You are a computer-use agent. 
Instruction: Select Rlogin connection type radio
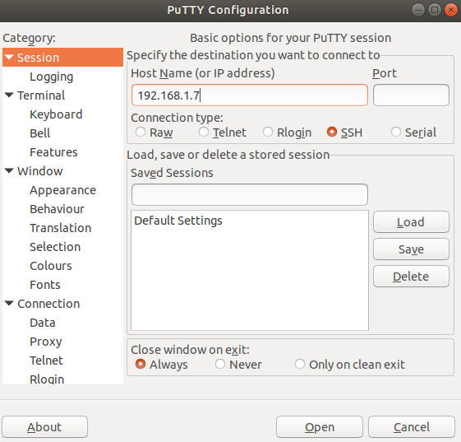[x=268, y=132]
